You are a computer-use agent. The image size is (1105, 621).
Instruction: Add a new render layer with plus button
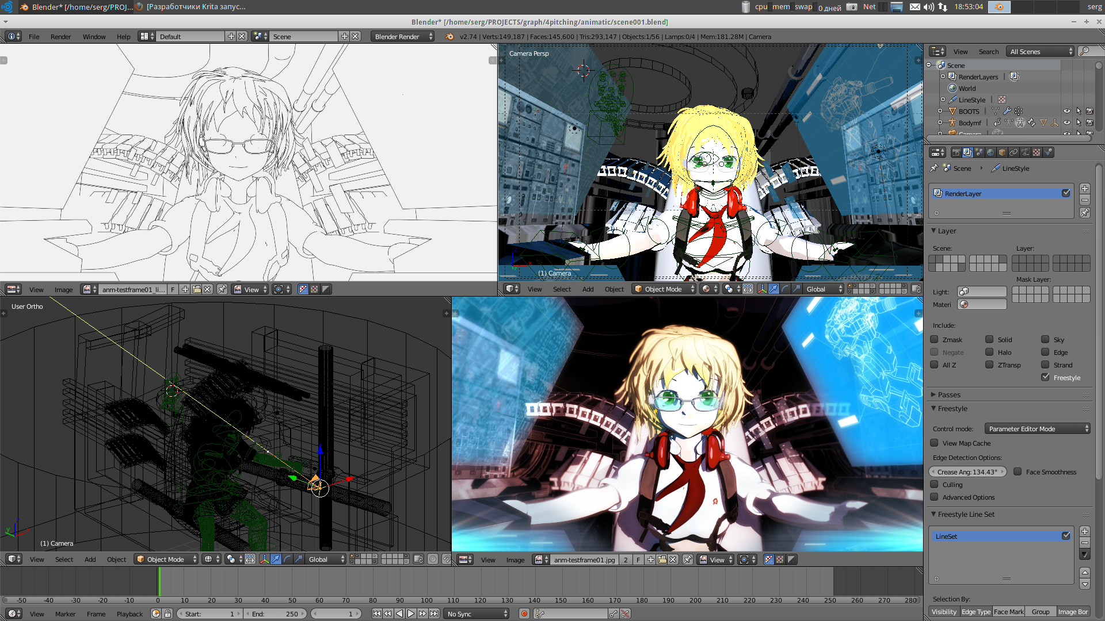(1085, 189)
